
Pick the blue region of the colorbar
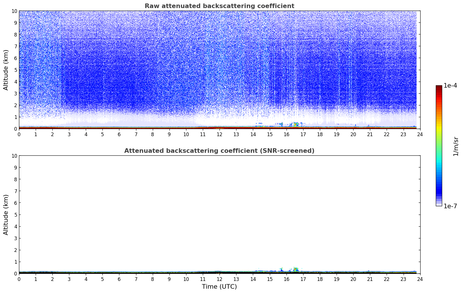pyautogui.click(x=439, y=187)
